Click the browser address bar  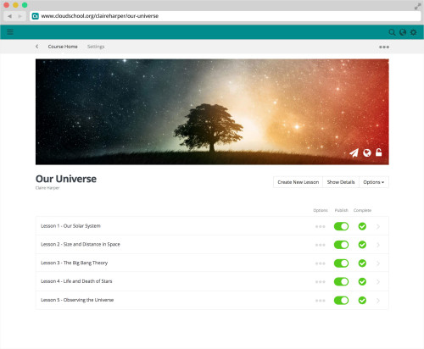click(226, 16)
